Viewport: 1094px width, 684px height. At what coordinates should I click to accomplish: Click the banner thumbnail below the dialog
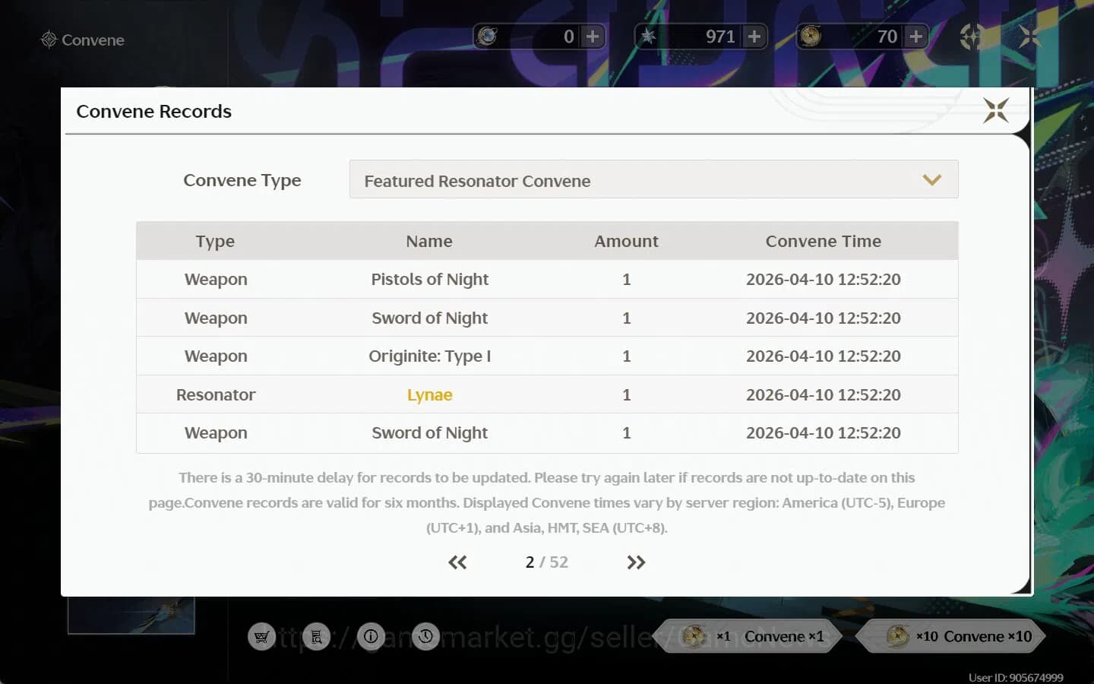[131, 615]
